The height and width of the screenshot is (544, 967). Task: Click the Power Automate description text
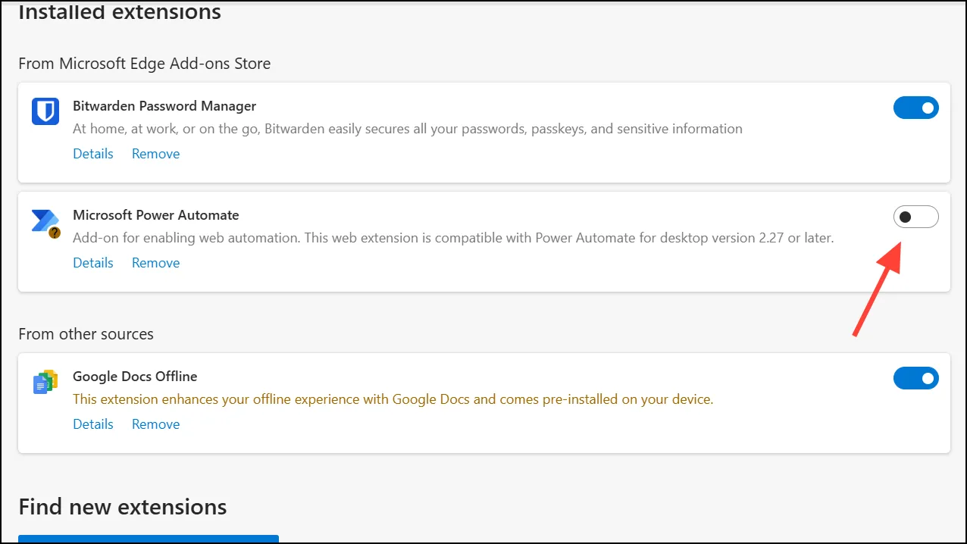click(453, 238)
